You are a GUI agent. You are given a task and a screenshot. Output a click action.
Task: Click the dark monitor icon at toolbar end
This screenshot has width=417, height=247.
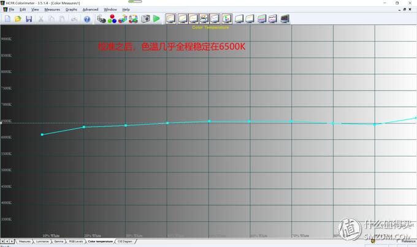click(285, 19)
